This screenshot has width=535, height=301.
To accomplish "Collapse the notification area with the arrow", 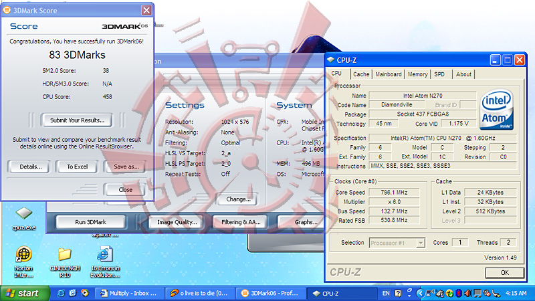I will pyautogui.click(x=421, y=293).
